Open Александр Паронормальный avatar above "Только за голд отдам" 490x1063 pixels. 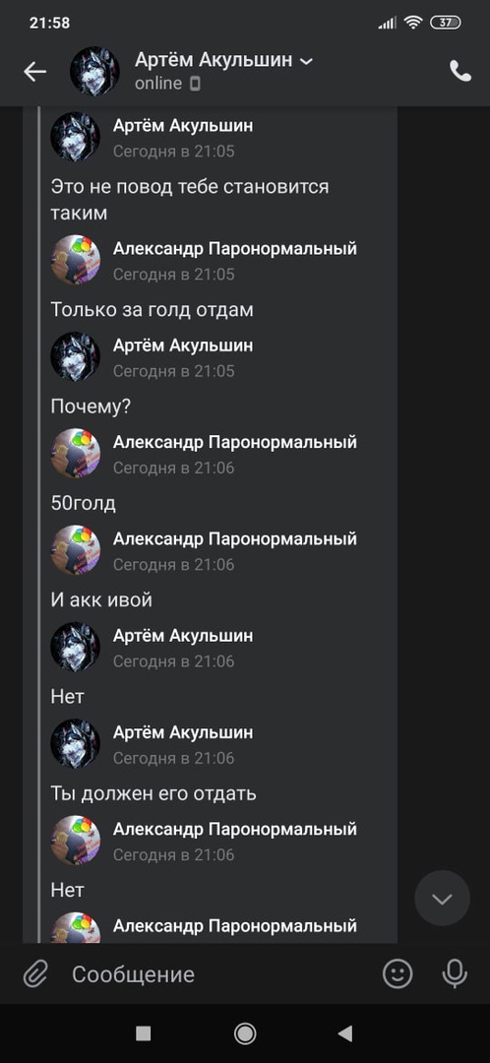tap(75, 260)
